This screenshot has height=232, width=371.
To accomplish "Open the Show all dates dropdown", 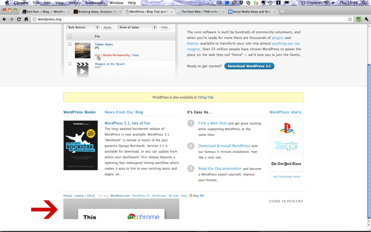I will coord(137,28).
